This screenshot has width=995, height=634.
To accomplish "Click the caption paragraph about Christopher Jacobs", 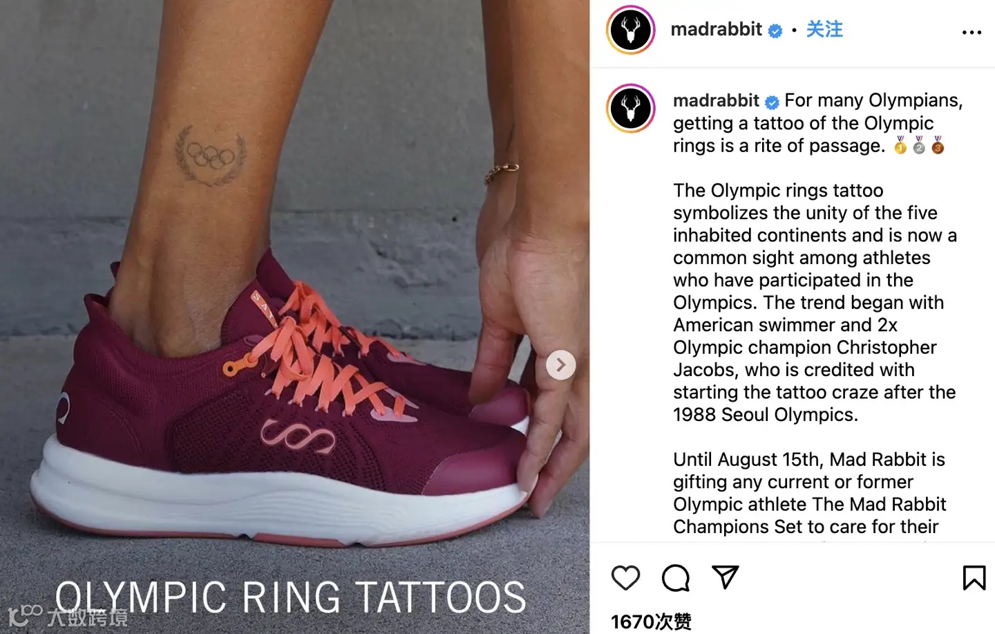I will click(x=815, y=302).
